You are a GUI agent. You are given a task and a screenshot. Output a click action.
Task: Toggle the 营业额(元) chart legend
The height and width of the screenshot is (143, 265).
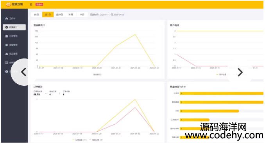tap(97, 74)
